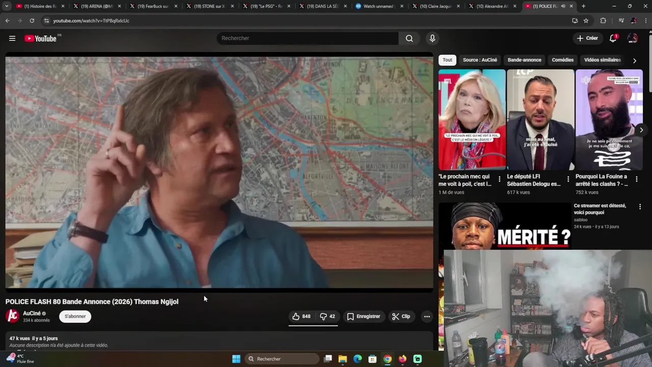Subscribe to AuCiné with S'abonner

tap(75, 317)
